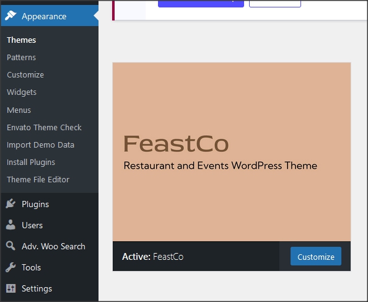The image size is (368, 302).
Task: Open Patterns under Appearance
Action: pos(21,57)
